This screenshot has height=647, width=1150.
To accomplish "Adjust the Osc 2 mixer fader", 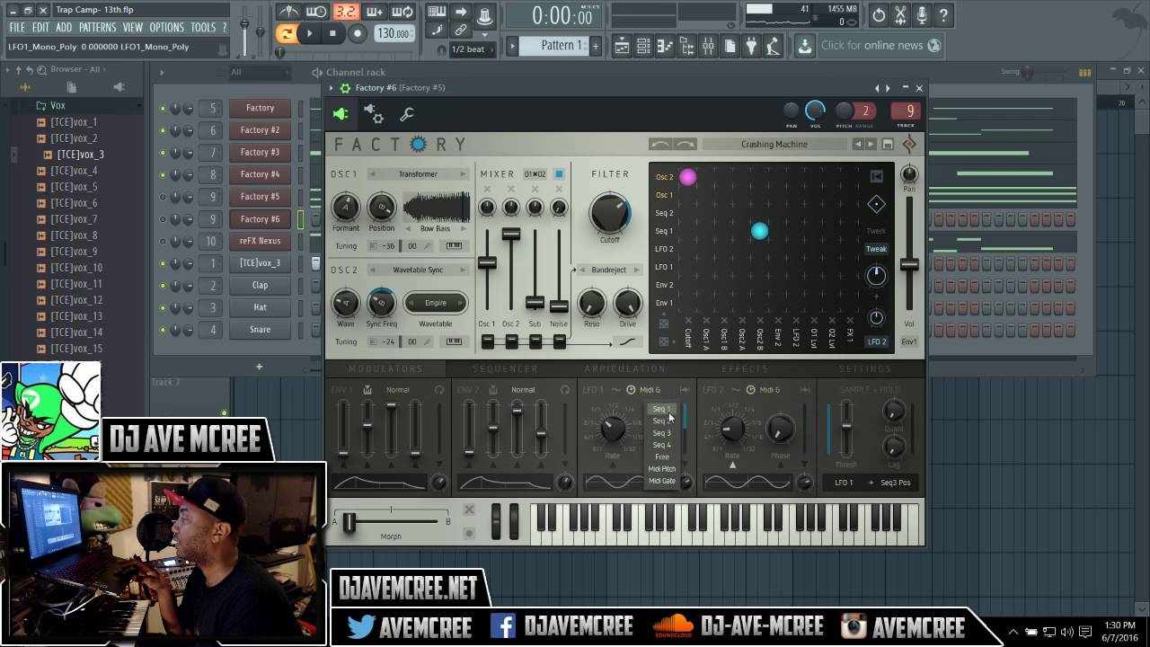I will tap(510, 234).
